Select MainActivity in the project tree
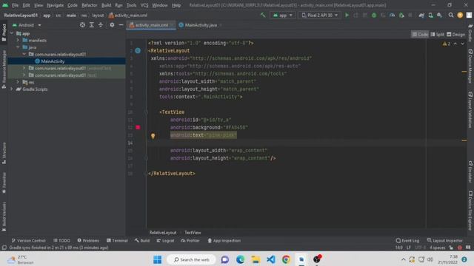 point(67,61)
